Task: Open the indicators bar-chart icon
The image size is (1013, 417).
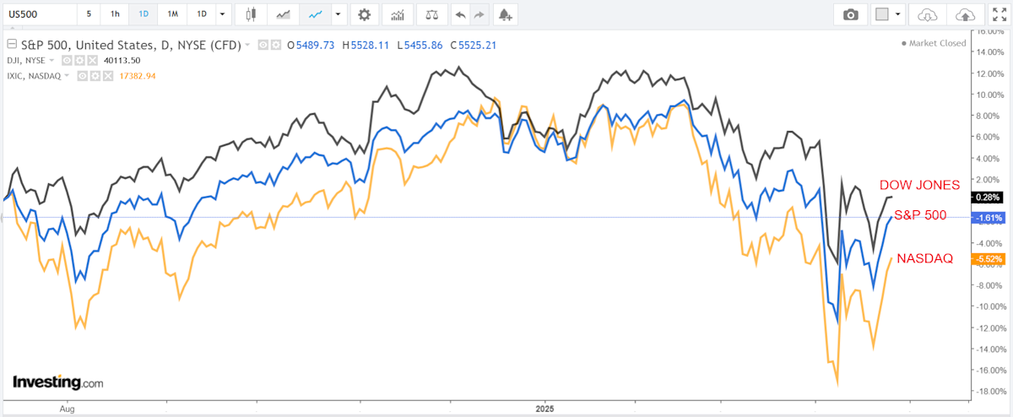Action: [x=398, y=14]
